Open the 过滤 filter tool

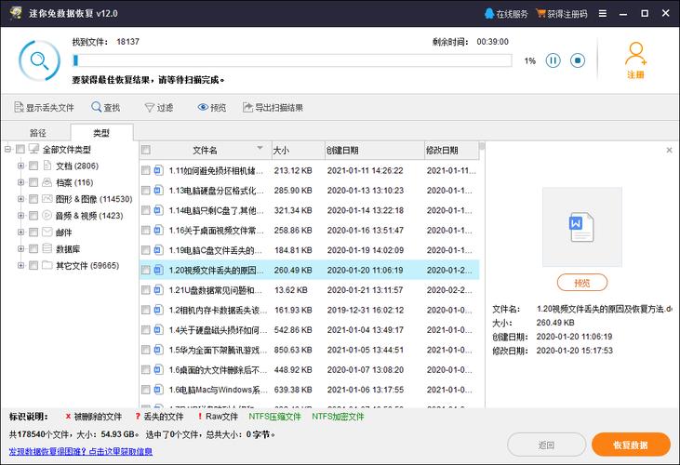[x=159, y=107]
